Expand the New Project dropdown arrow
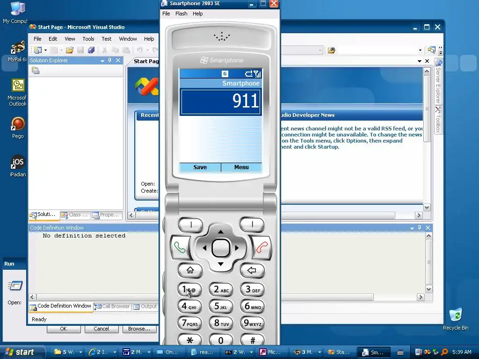The image size is (479, 359). (45, 50)
